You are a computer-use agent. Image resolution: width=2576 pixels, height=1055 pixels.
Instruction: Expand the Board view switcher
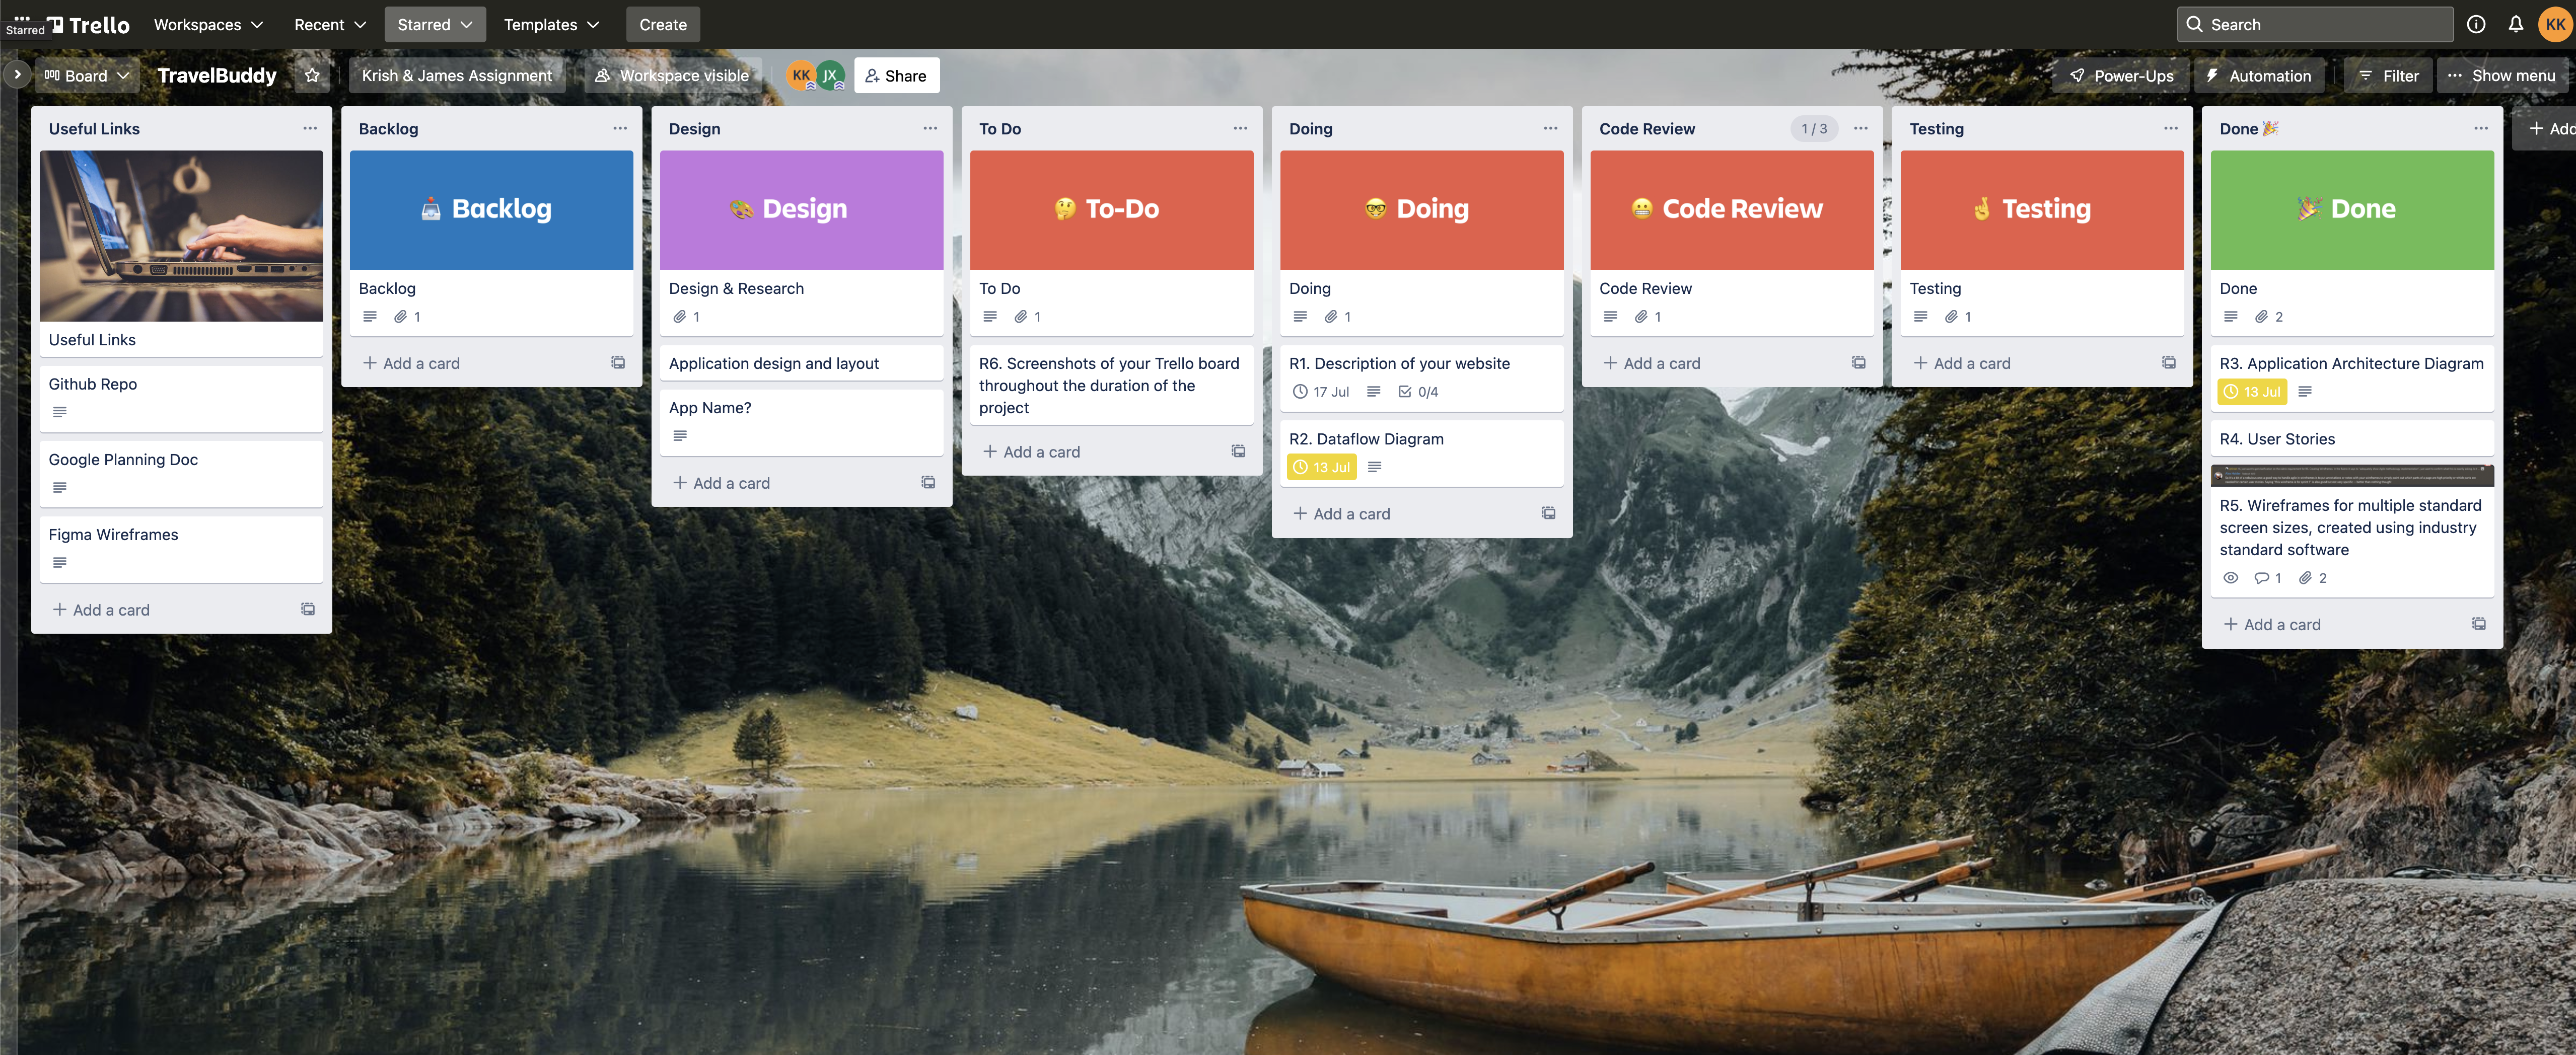point(87,75)
